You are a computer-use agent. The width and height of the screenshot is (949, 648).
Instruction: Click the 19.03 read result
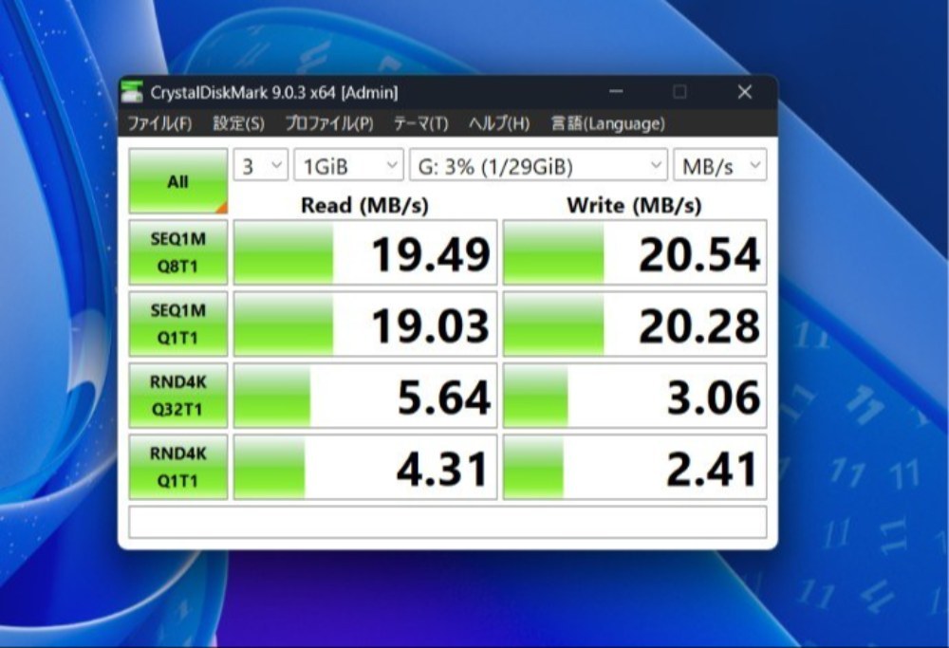[365, 324]
